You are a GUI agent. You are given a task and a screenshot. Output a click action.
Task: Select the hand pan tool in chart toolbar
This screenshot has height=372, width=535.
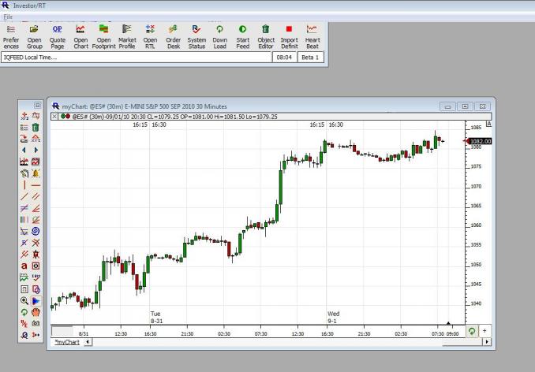tap(36, 311)
